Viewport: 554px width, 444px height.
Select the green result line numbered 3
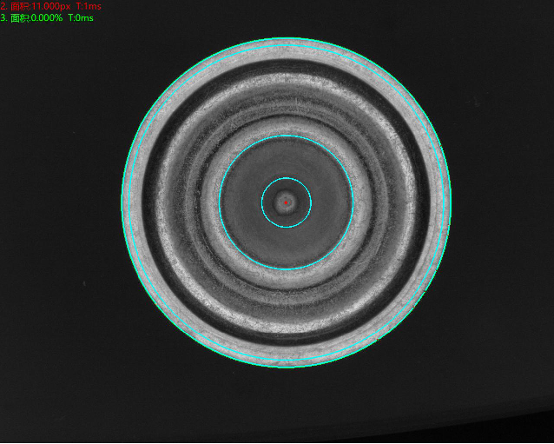(x=47, y=17)
